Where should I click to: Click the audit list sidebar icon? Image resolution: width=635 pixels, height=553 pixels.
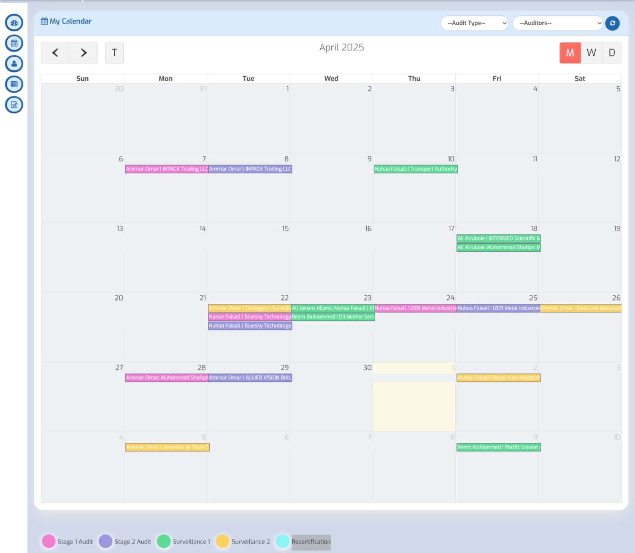14,84
